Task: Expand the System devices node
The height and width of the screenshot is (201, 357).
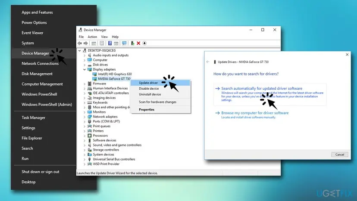Action: tap(85, 154)
